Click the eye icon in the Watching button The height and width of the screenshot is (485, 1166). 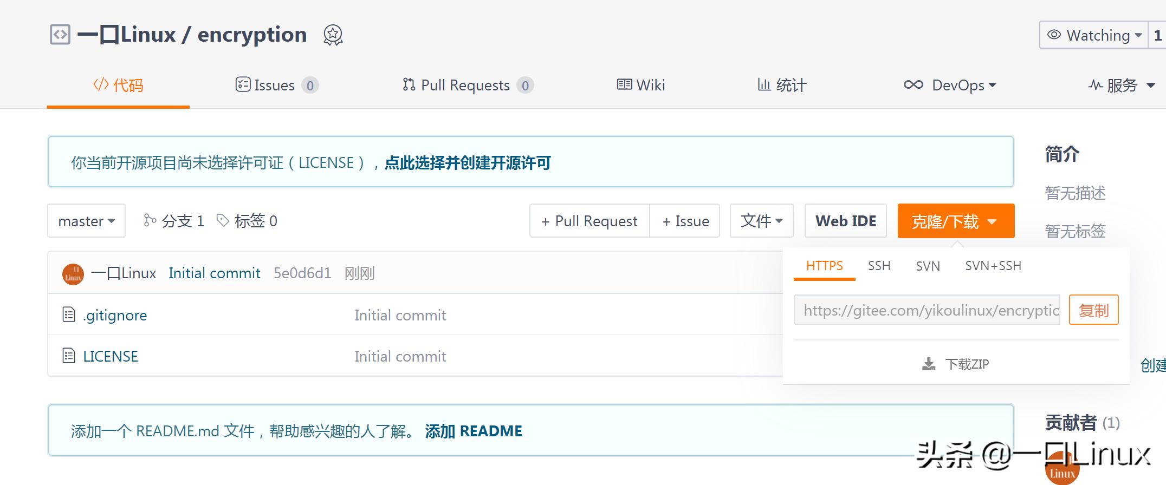coord(1054,35)
